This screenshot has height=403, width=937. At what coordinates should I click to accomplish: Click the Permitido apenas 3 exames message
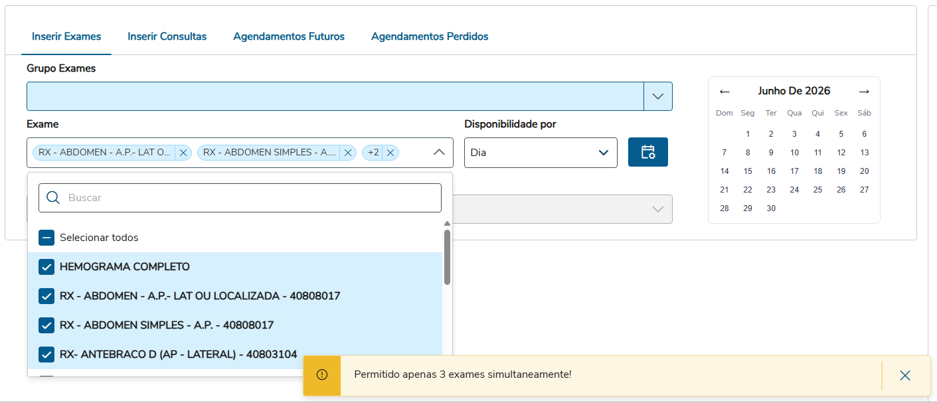click(x=463, y=374)
